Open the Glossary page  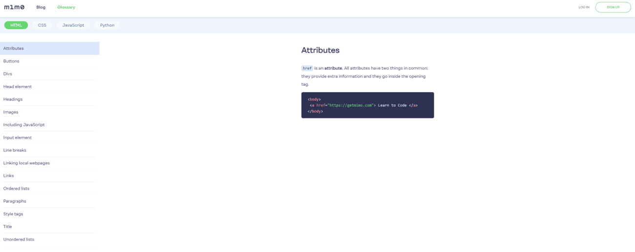coord(66,7)
